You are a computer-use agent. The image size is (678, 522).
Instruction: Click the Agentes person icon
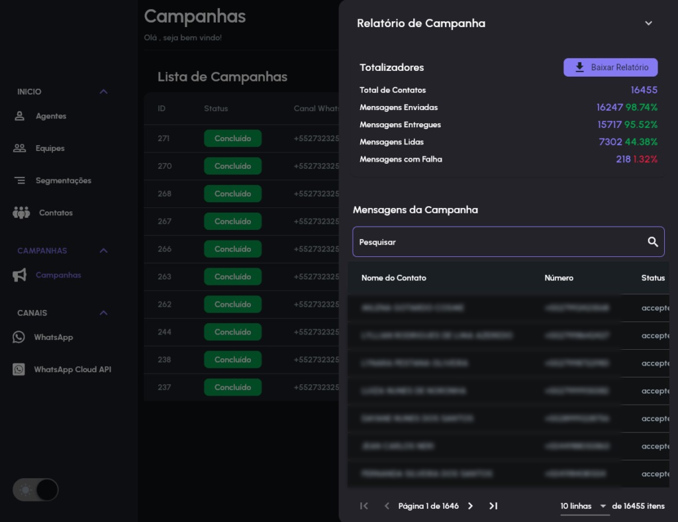[19, 116]
